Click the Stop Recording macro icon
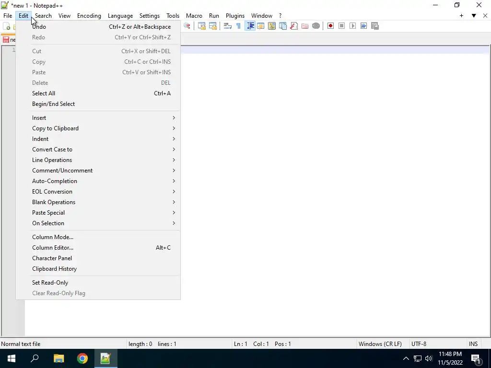Image resolution: width=491 pixels, height=368 pixels. pyautogui.click(x=341, y=26)
